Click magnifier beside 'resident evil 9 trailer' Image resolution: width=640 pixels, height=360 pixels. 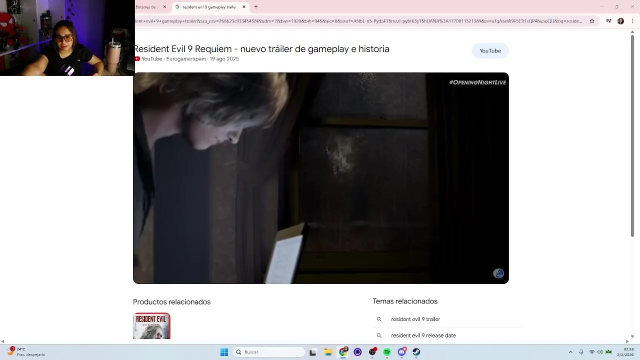tap(379, 319)
